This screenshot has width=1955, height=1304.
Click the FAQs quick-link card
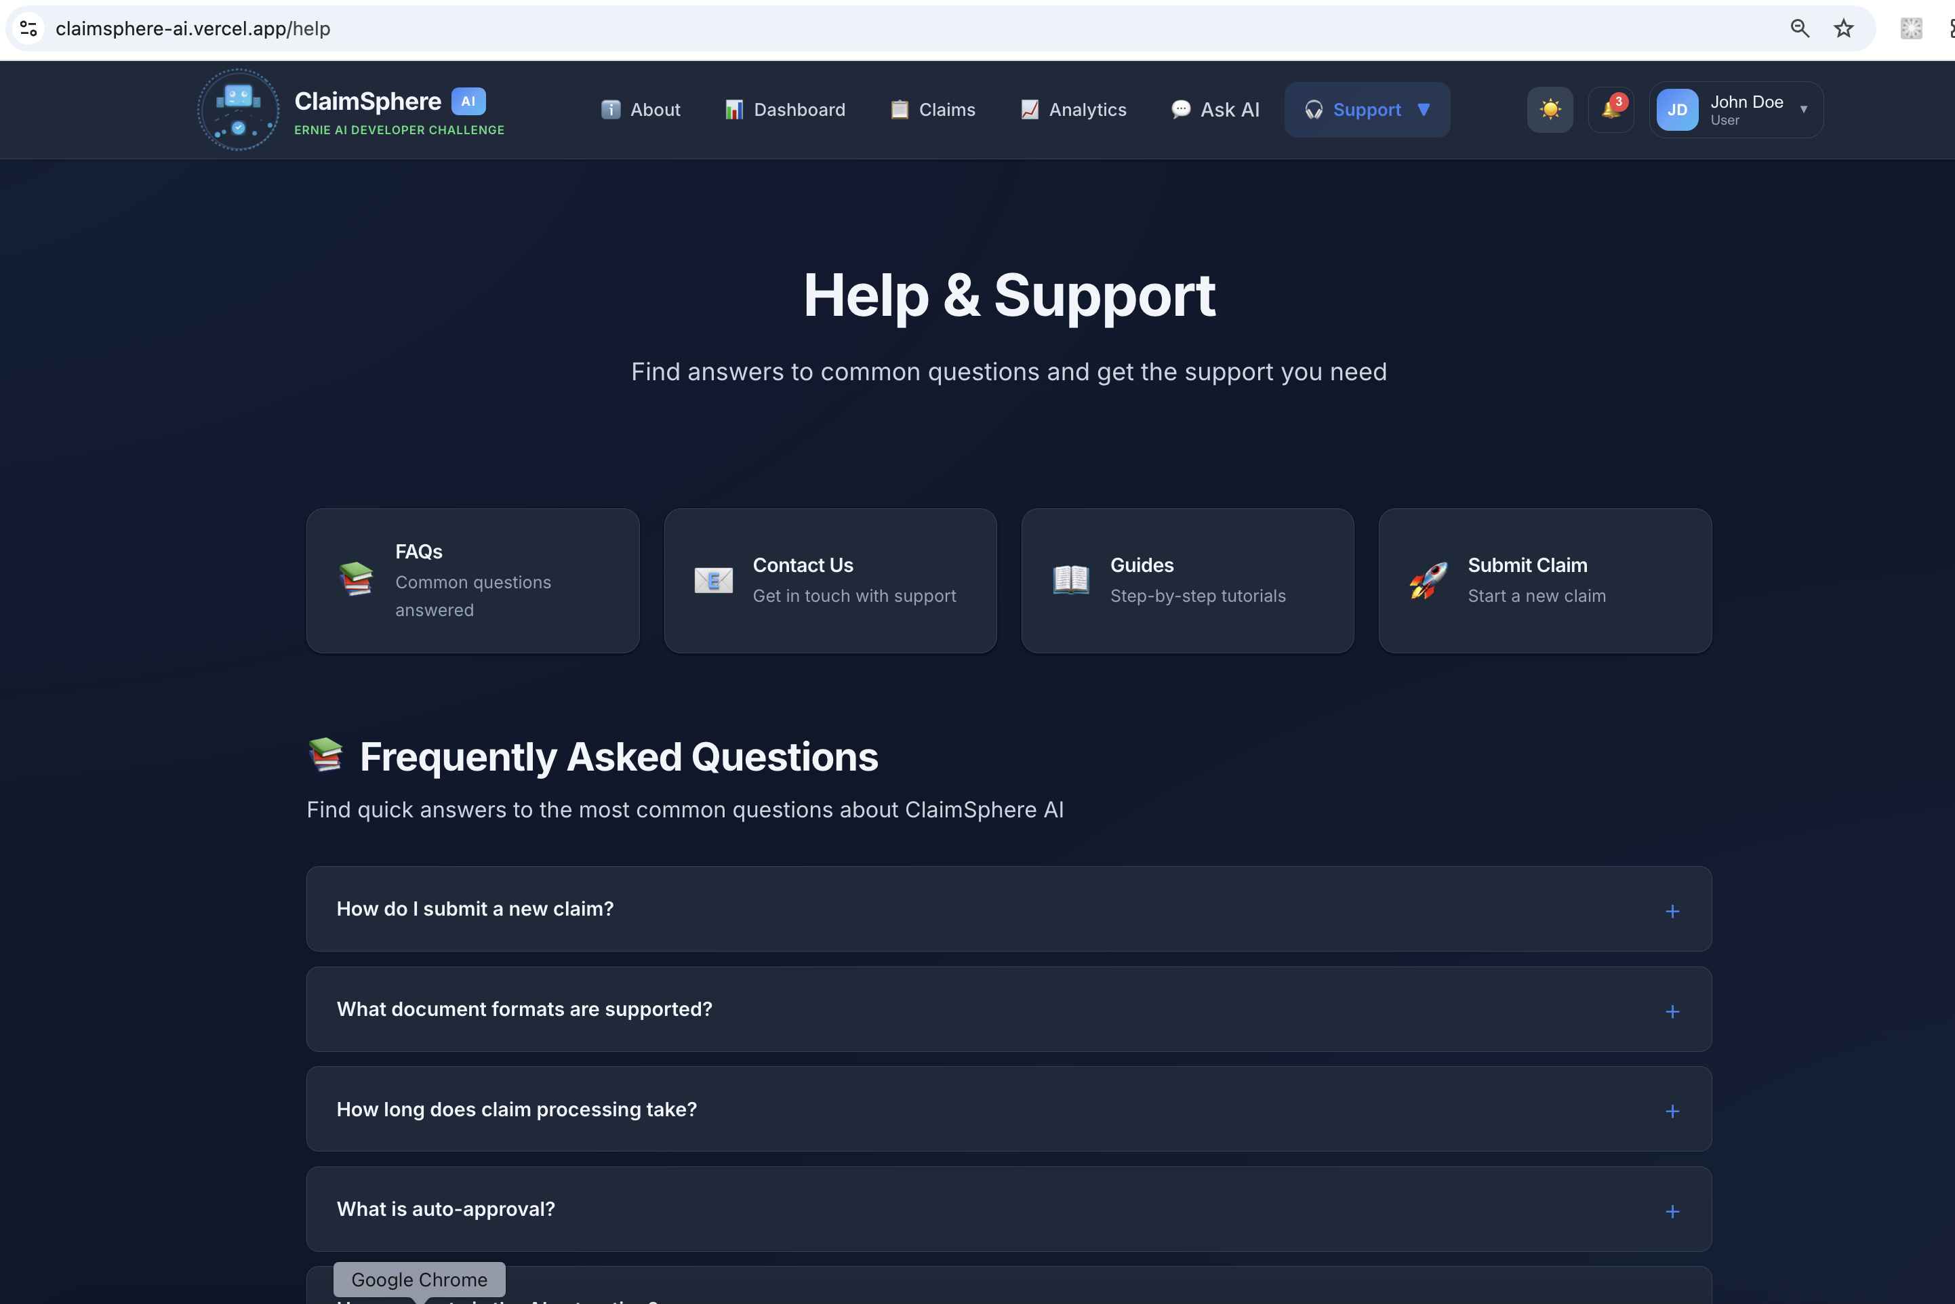point(472,580)
